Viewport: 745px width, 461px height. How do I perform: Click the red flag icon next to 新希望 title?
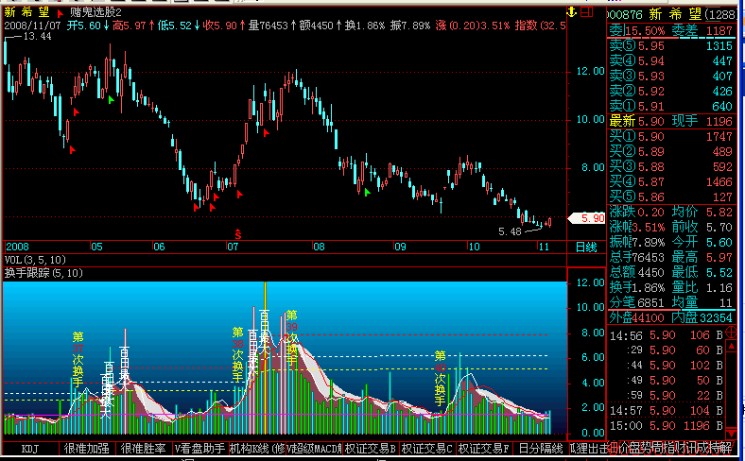point(61,13)
